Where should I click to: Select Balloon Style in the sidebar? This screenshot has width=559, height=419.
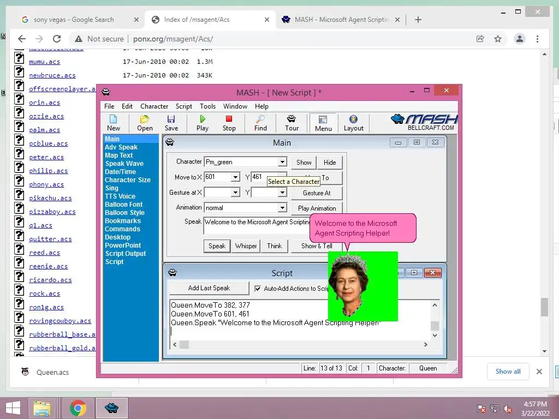[x=124, y=213]
